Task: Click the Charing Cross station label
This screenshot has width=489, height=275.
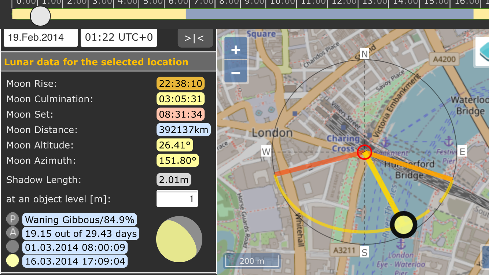Action: click(x=343, y=143)
